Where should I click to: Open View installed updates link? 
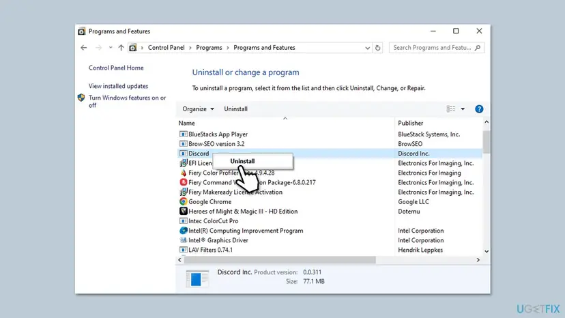coord(118,86)
